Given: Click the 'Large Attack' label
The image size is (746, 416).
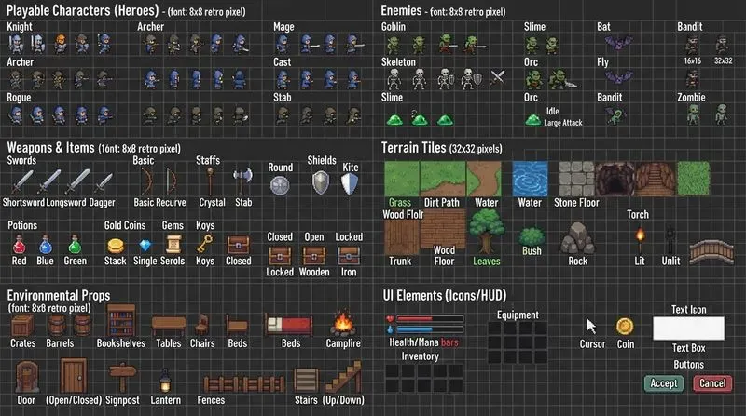Looking at the screenshot, I should point(563,123).
